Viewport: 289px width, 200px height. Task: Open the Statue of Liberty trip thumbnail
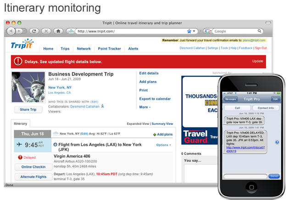(28, 87)
